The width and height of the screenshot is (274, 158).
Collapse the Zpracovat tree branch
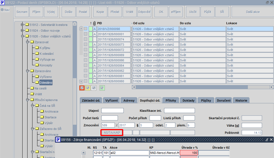(x=27, y=42)
